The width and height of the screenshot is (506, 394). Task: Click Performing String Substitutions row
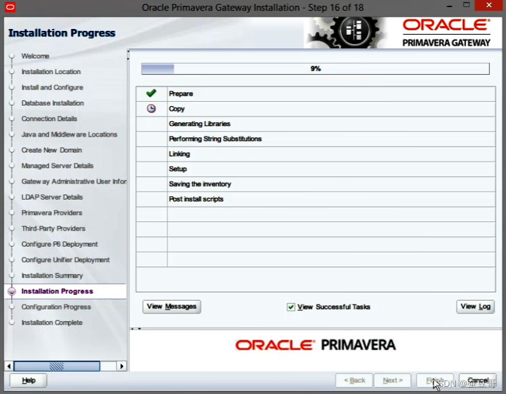click(315, 139)
